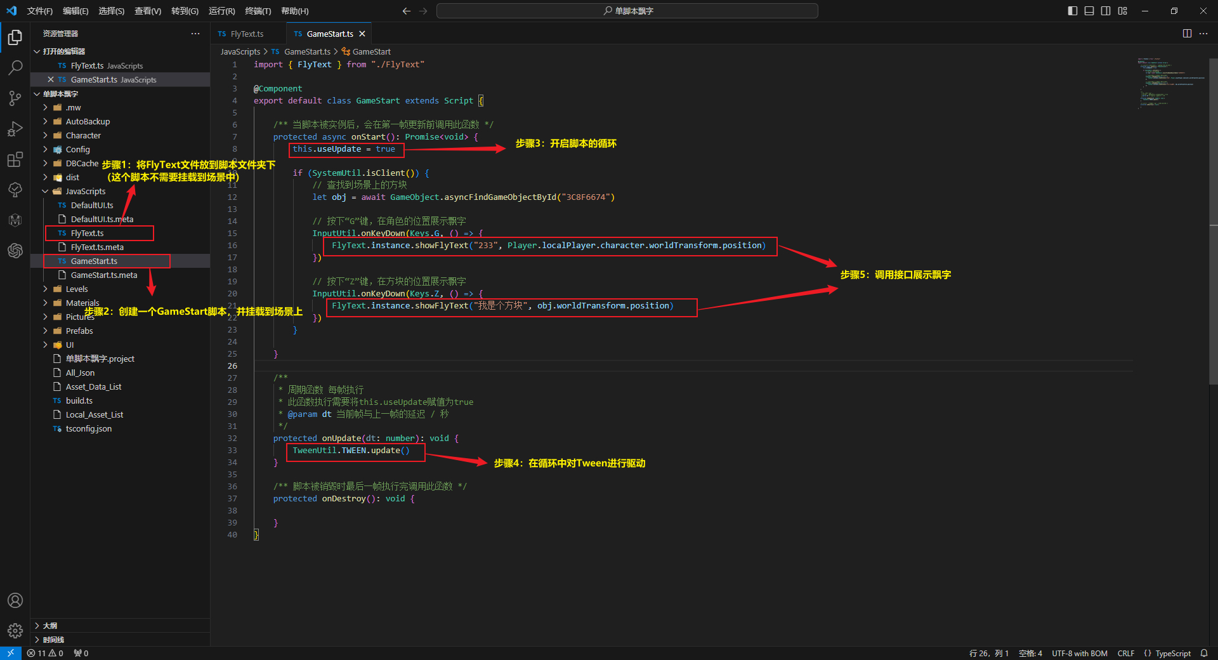Screen dimensions: 1218x660
Task: Open the Search view in activity bar
Action: pyautogui.click(x=15, y=68)
